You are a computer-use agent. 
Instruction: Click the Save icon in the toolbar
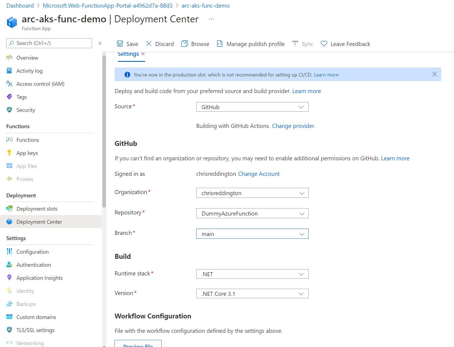[120, 44]
